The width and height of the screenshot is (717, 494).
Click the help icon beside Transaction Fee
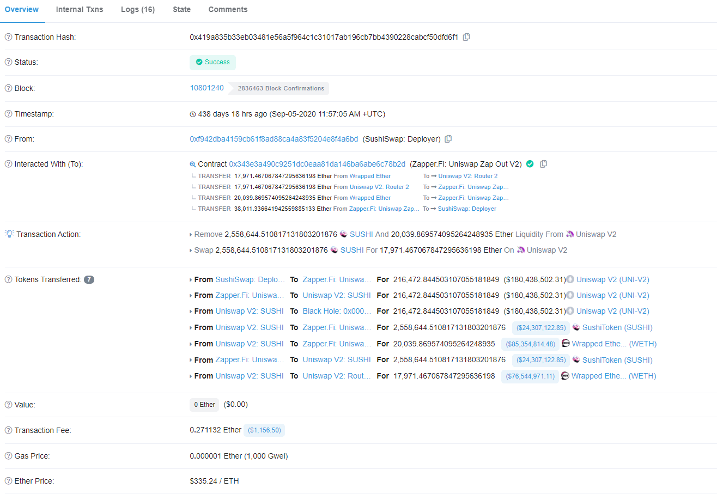point(8,430)
